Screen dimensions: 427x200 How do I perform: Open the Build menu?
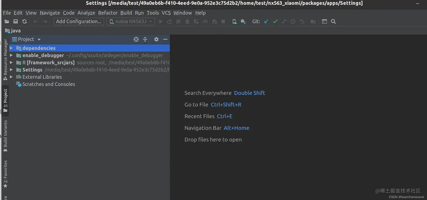point(126,13)
